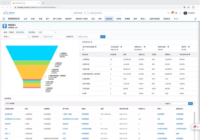Open the 测试转换202101150006 opportunity link
The height and width of the screenshot is (140, 200).
point(13,119)
